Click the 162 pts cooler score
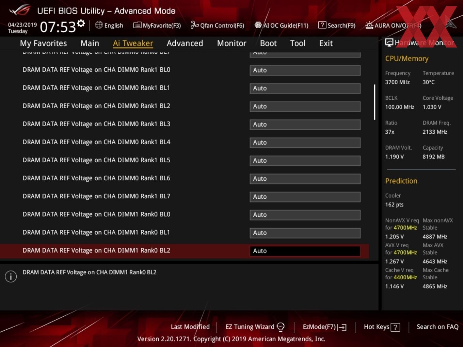Image resolution: width=463 pixels, height=347 pixels. click(394, 204)
